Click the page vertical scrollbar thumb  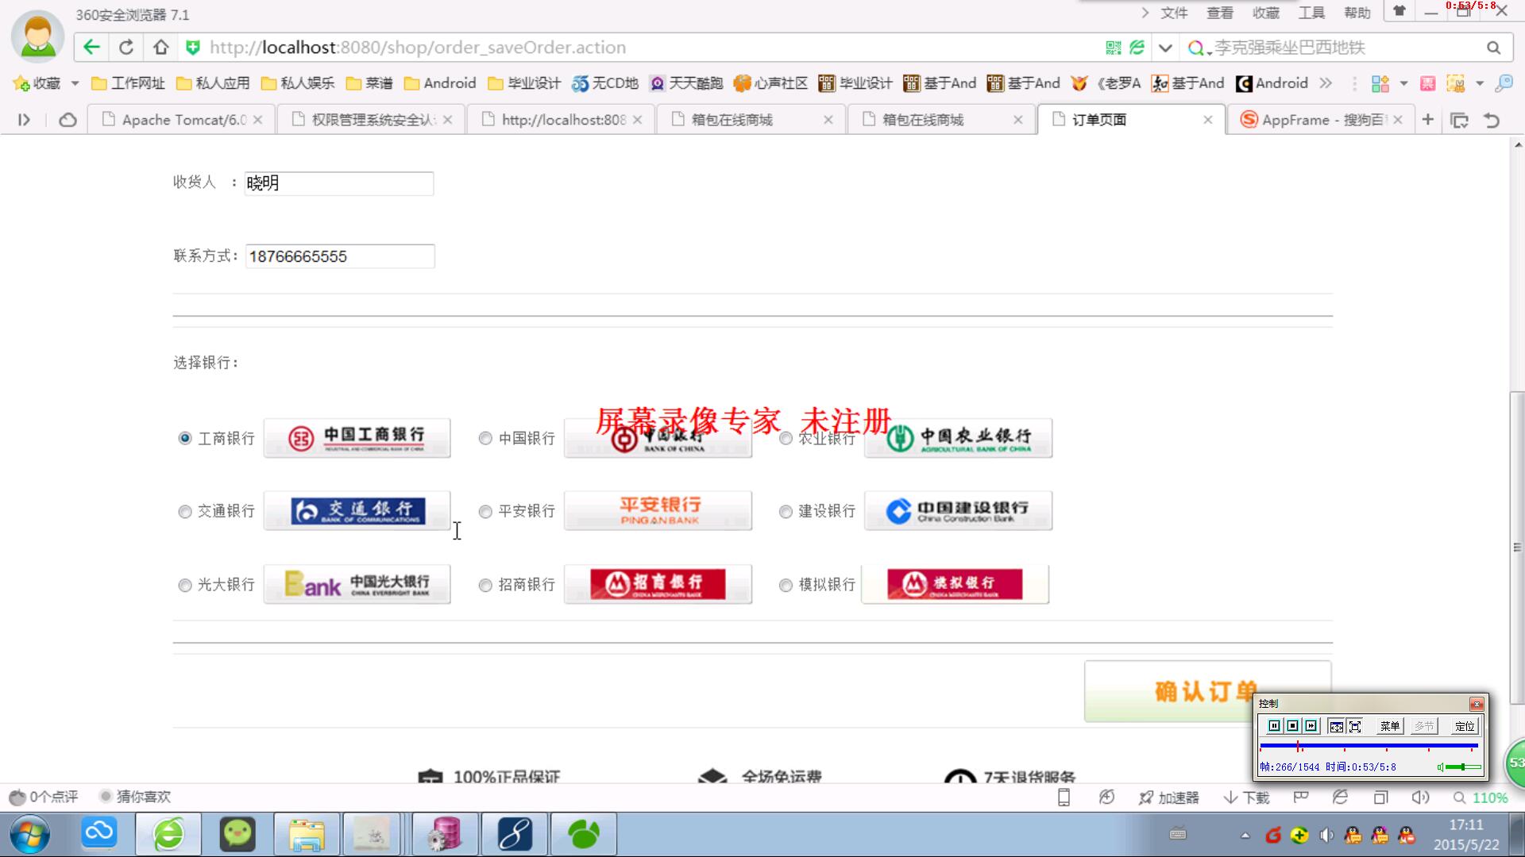1517,548
